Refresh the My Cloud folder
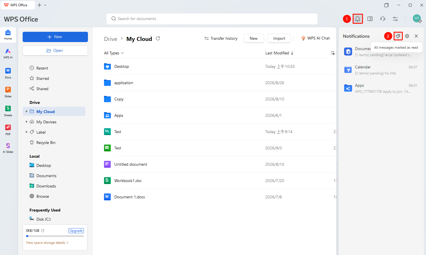Image resolution: width=426 pixels, height=255 pixels. pos(158,38)
